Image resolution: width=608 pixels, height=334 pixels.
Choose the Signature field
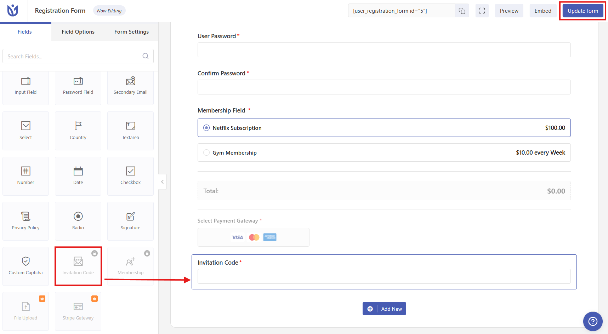point(130,221)
